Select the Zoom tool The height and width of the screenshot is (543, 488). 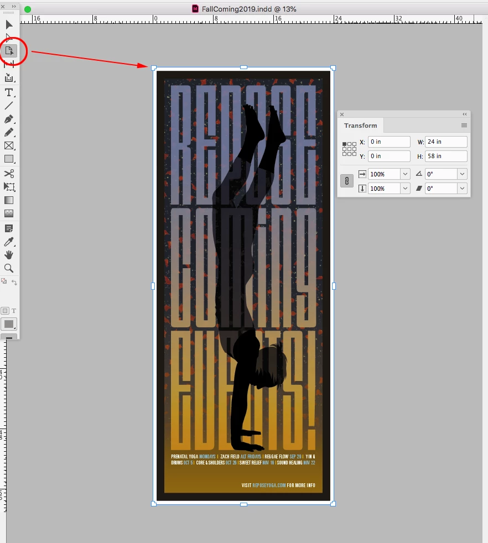click(x=9, y=268)
